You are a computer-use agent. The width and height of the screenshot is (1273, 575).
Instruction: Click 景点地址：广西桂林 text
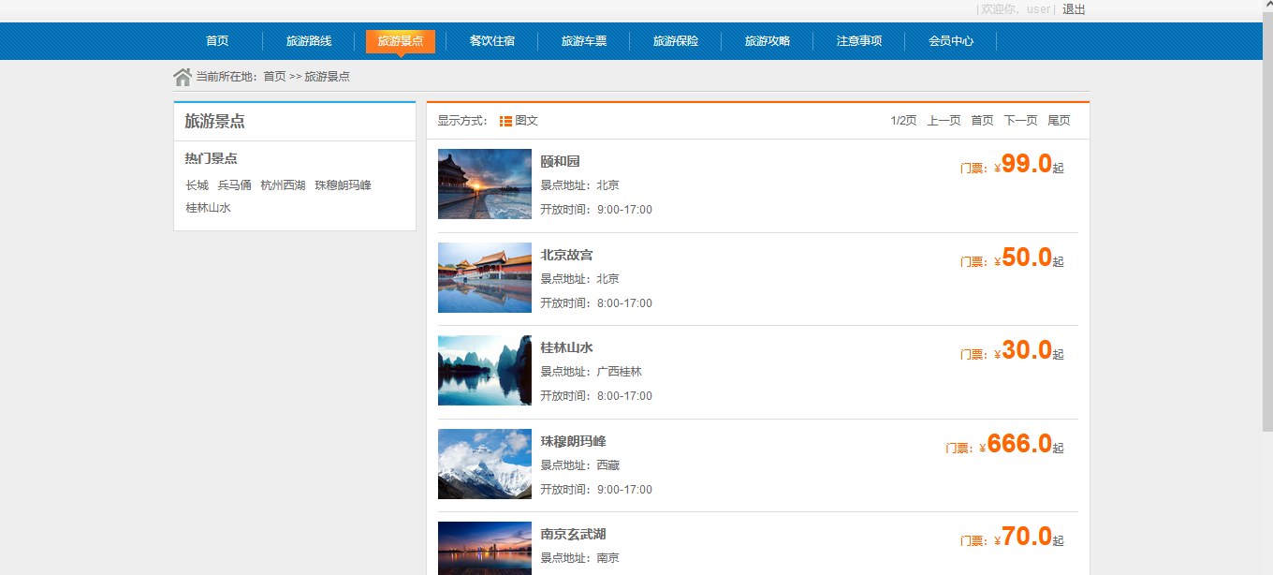(x=591, y=372)
